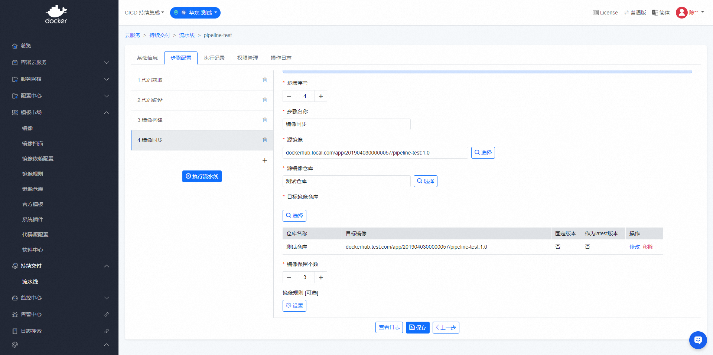Screen dimensions: 713x355
Task: Remove the 4.镜像同步 step via trash icon
Action: 265,140
